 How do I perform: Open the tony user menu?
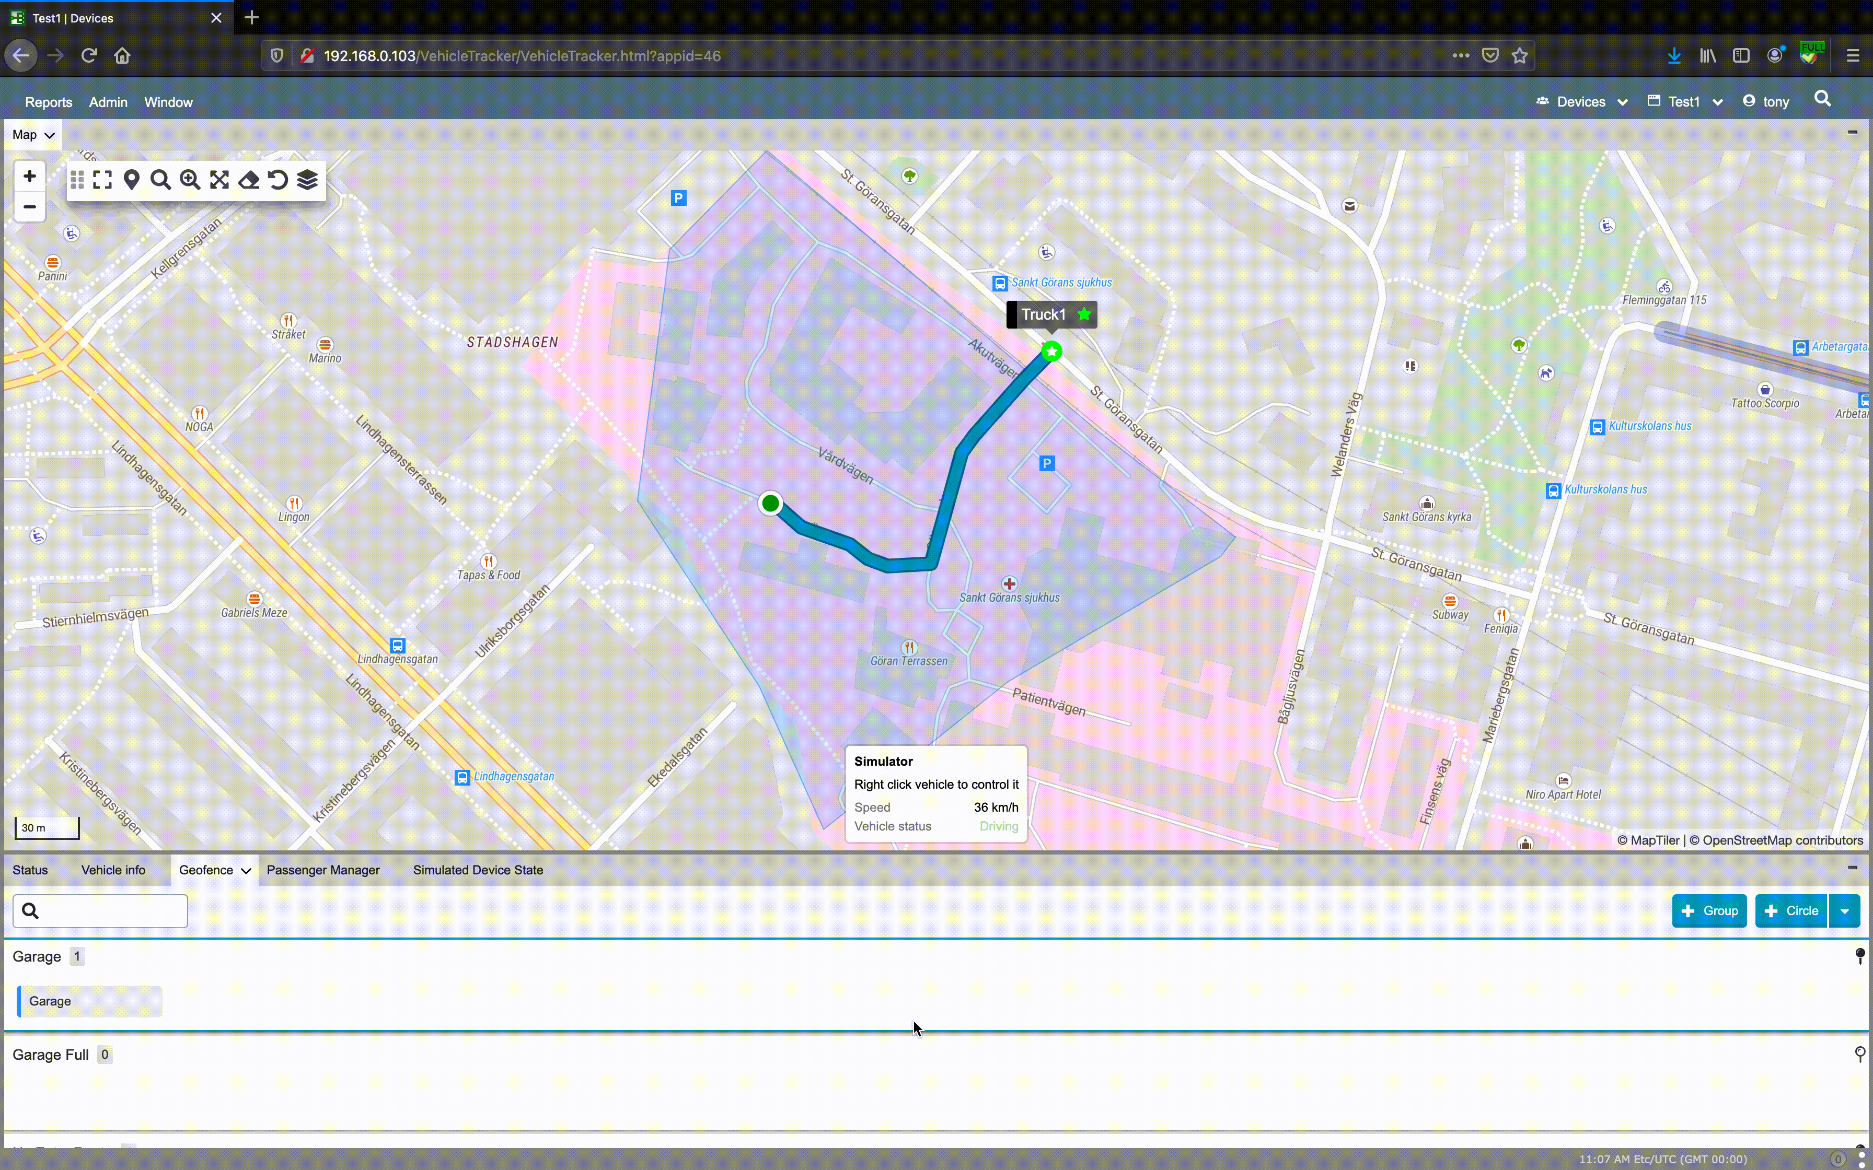[1766, 101]
